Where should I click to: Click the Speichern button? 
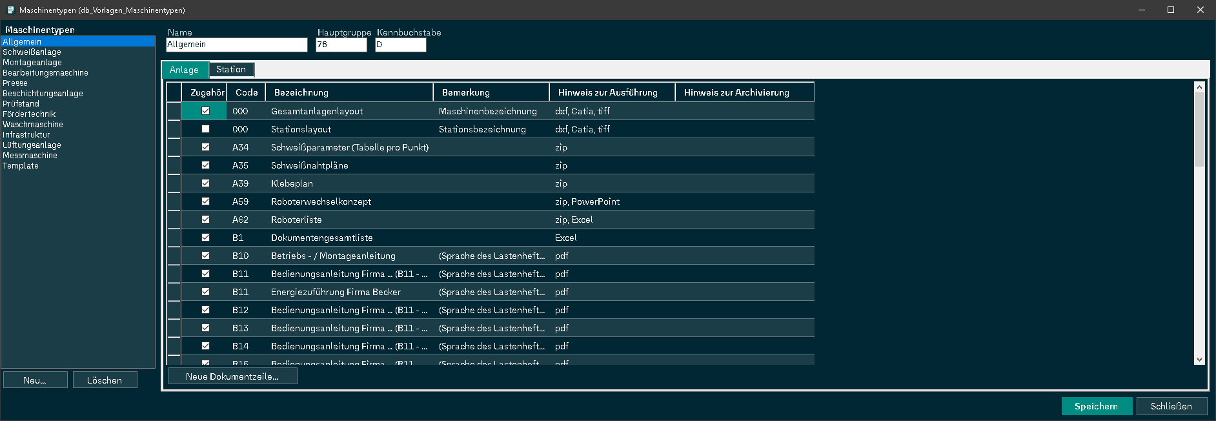1097,406
